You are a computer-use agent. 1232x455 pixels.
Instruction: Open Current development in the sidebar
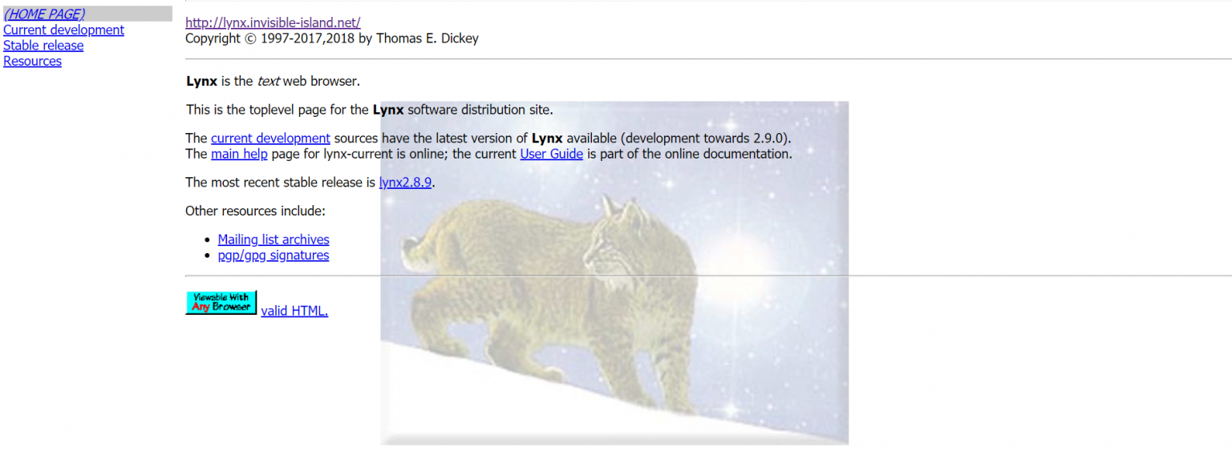tap(63, 30)
